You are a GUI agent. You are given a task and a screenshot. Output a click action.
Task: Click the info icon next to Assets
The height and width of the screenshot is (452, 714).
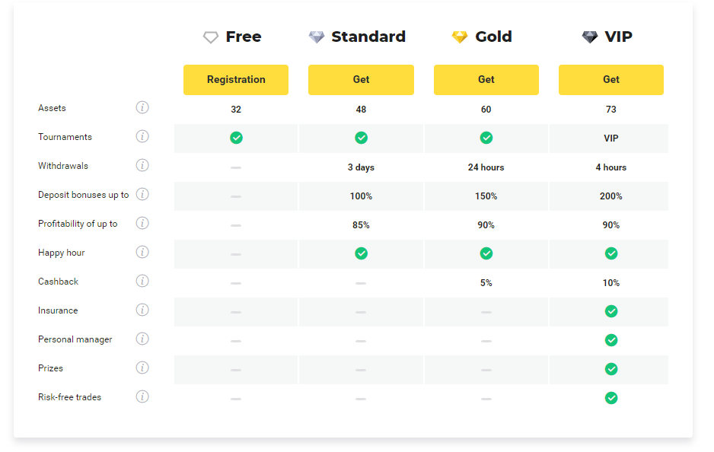point(142,107)
